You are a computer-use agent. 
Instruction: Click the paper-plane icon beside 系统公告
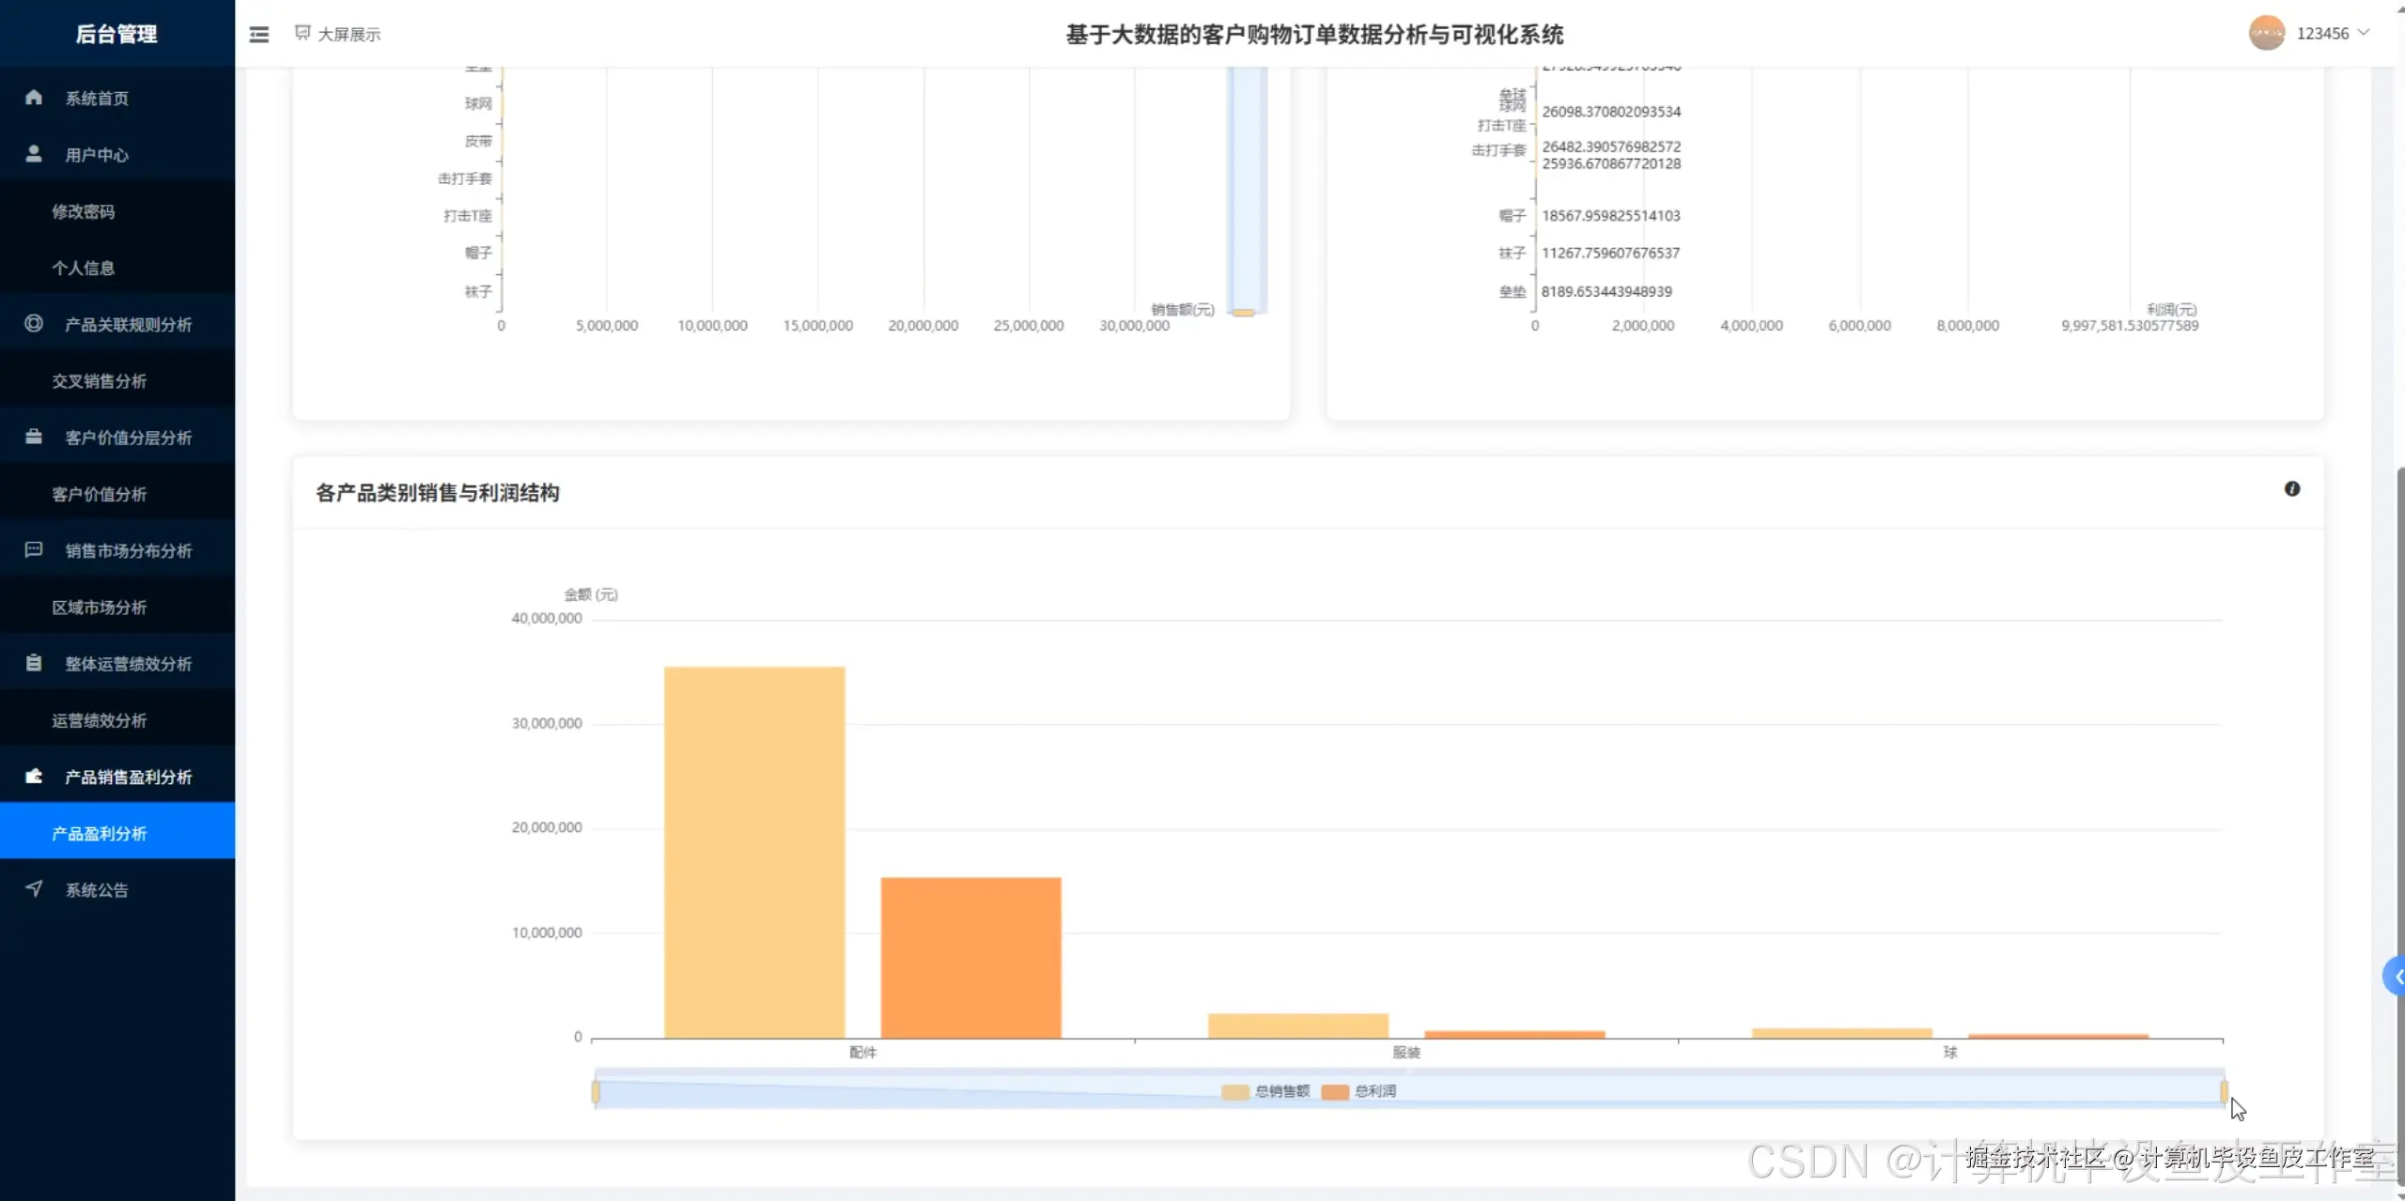34,888
